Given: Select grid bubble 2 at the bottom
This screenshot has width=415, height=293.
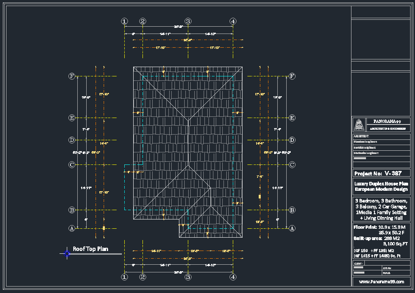Looking at the screenshot, I should point(143,277).
